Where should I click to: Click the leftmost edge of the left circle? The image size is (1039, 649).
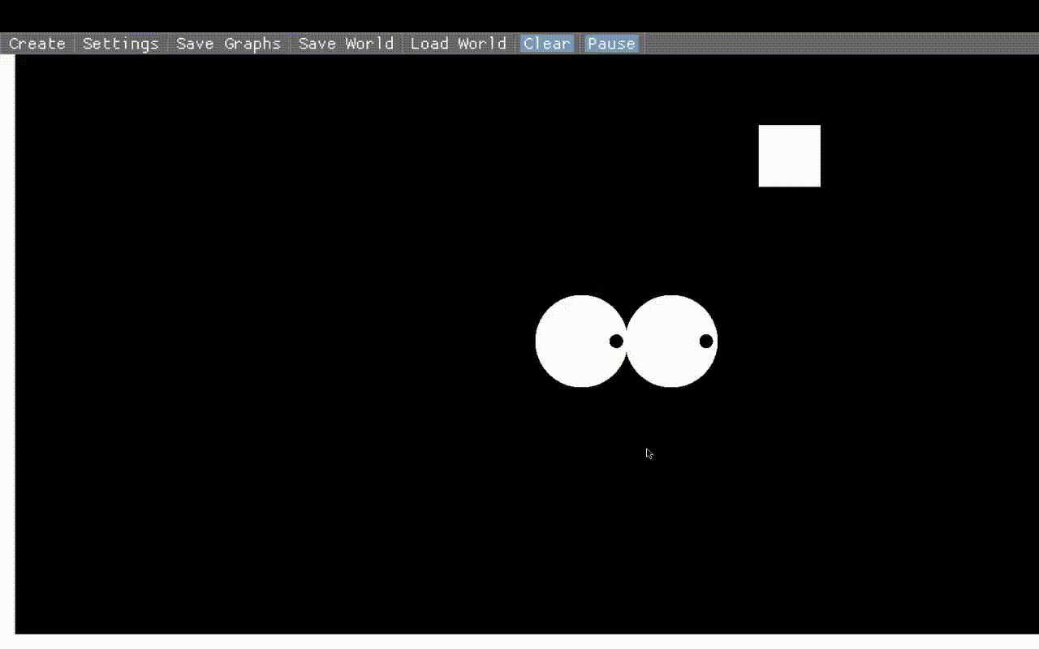pos(537,341)
